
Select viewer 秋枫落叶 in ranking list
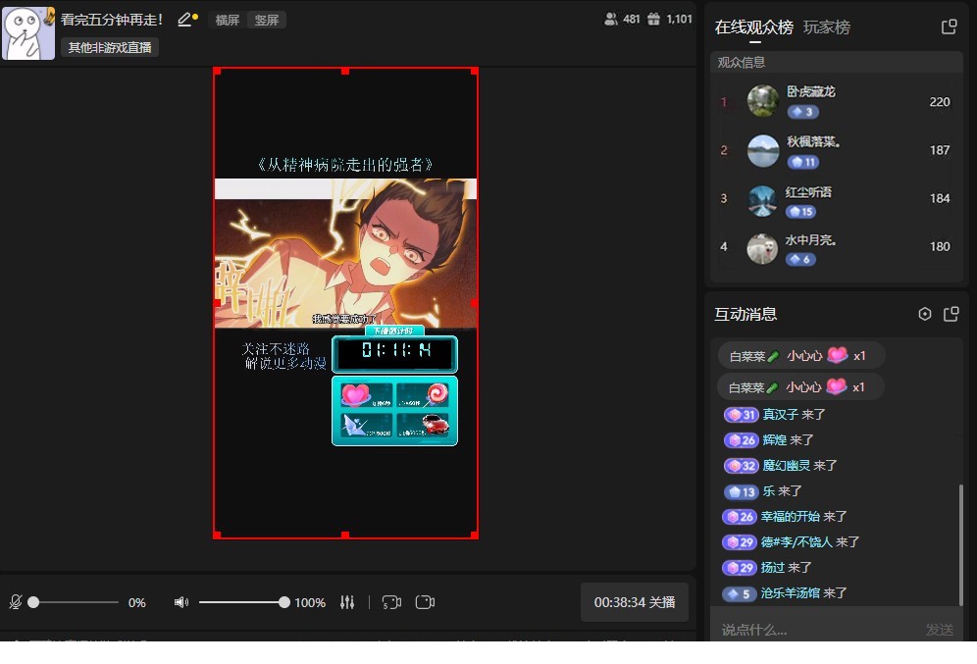point(836,150)
